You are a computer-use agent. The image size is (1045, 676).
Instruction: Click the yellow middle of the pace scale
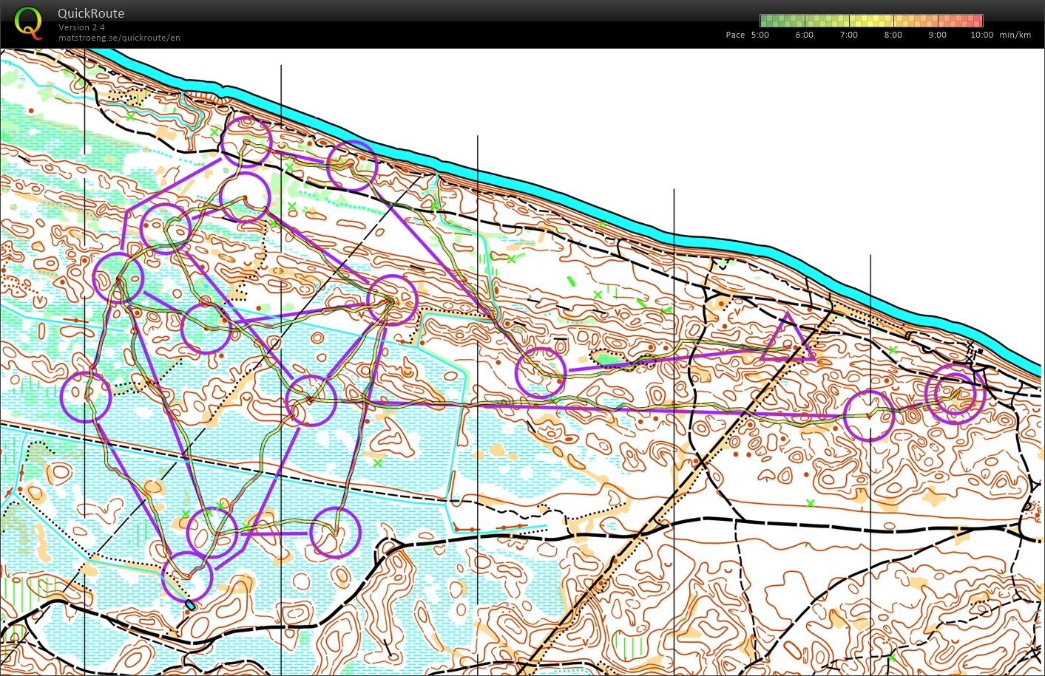pos(871,21)
